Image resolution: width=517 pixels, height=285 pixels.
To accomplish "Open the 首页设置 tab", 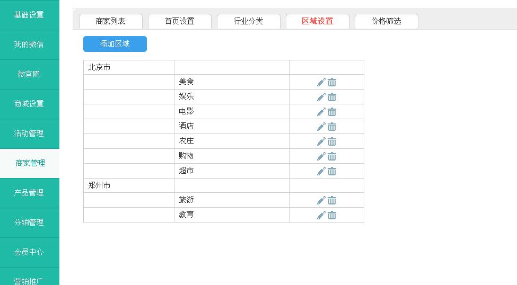I will (179, 21).
